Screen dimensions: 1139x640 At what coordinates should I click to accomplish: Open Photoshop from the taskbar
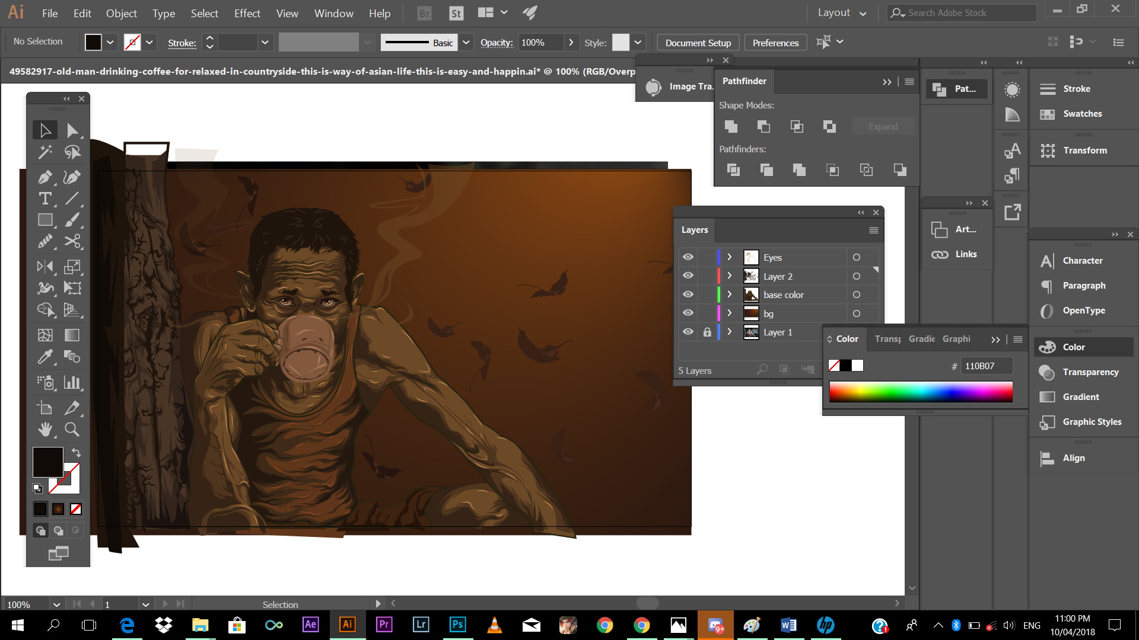coord(457,625)
